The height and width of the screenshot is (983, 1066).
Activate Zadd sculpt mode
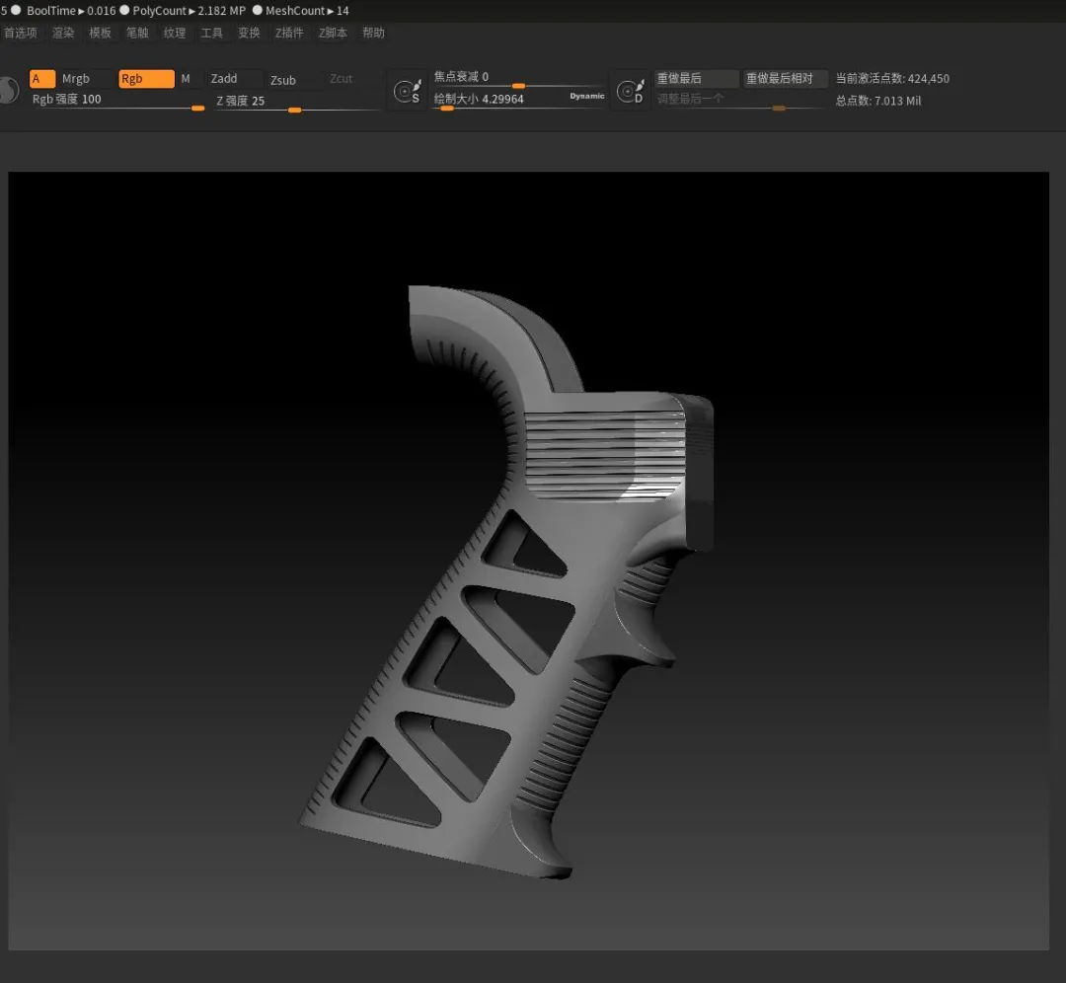pyautogui.click(x=225, y=79)
